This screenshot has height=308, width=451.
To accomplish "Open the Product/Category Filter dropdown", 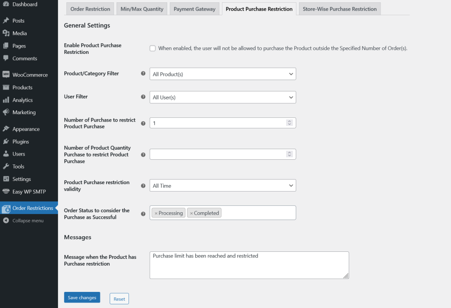I will click(223, 74).
